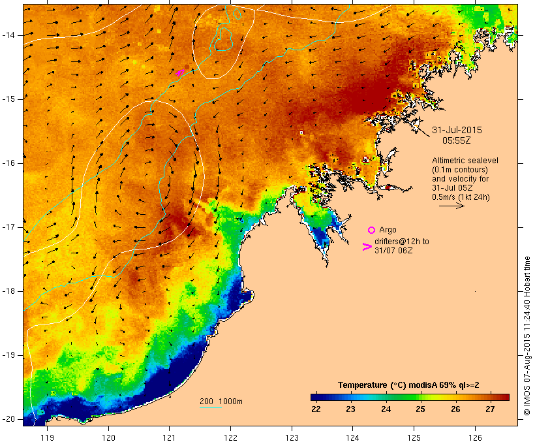
Task: Click the colorbar tick label 26
Action: coord(455,409)
